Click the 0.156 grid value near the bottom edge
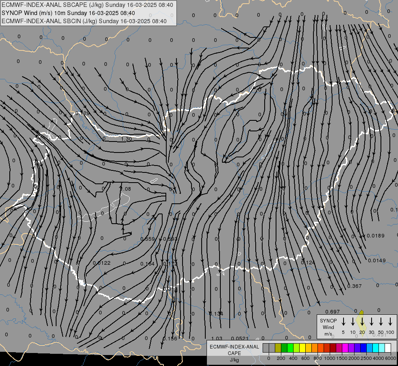The height and width of the screenshot is (366, 398). 170,339
